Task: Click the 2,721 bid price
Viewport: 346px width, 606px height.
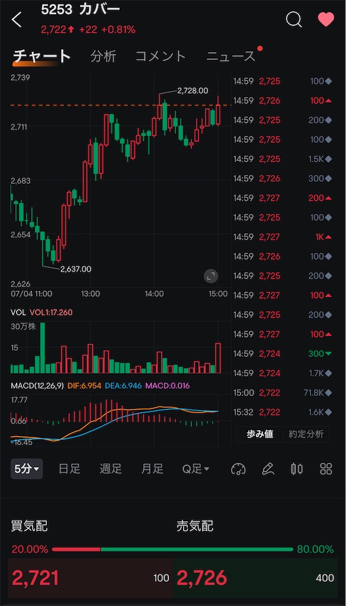Action: tap(35, 578)
